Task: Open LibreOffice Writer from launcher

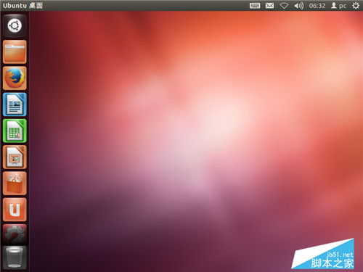Action: pos(15,104)
